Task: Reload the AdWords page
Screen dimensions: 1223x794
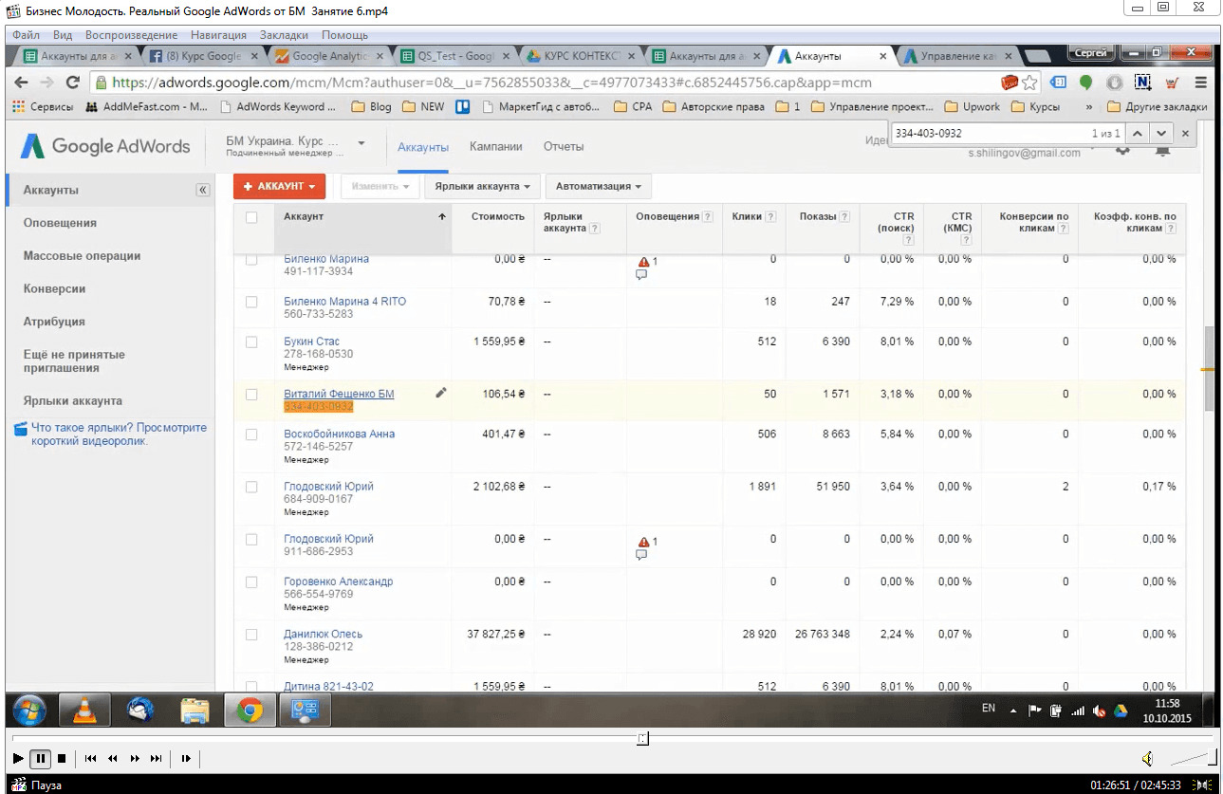Action: coord(72,83)
